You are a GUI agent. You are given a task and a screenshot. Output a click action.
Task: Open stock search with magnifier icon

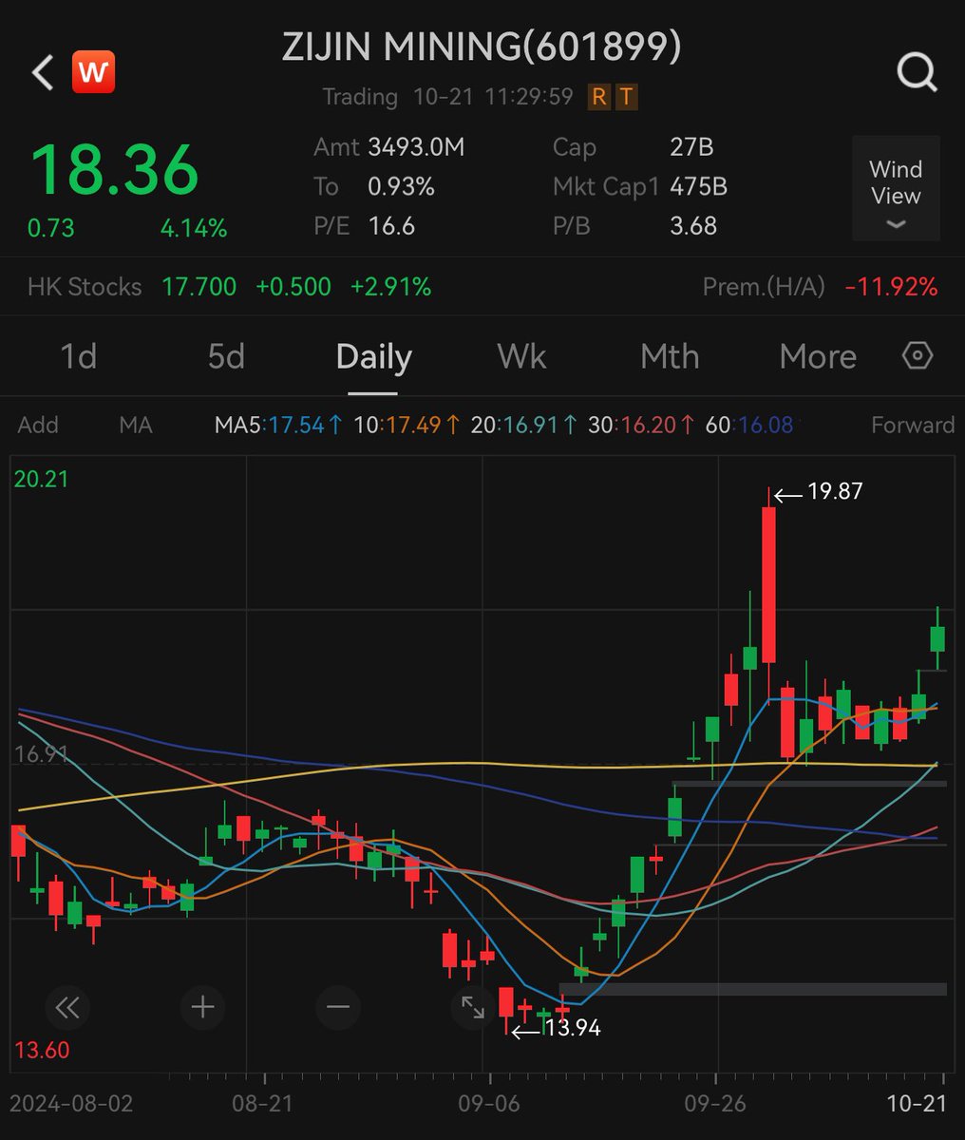(917, 72)
